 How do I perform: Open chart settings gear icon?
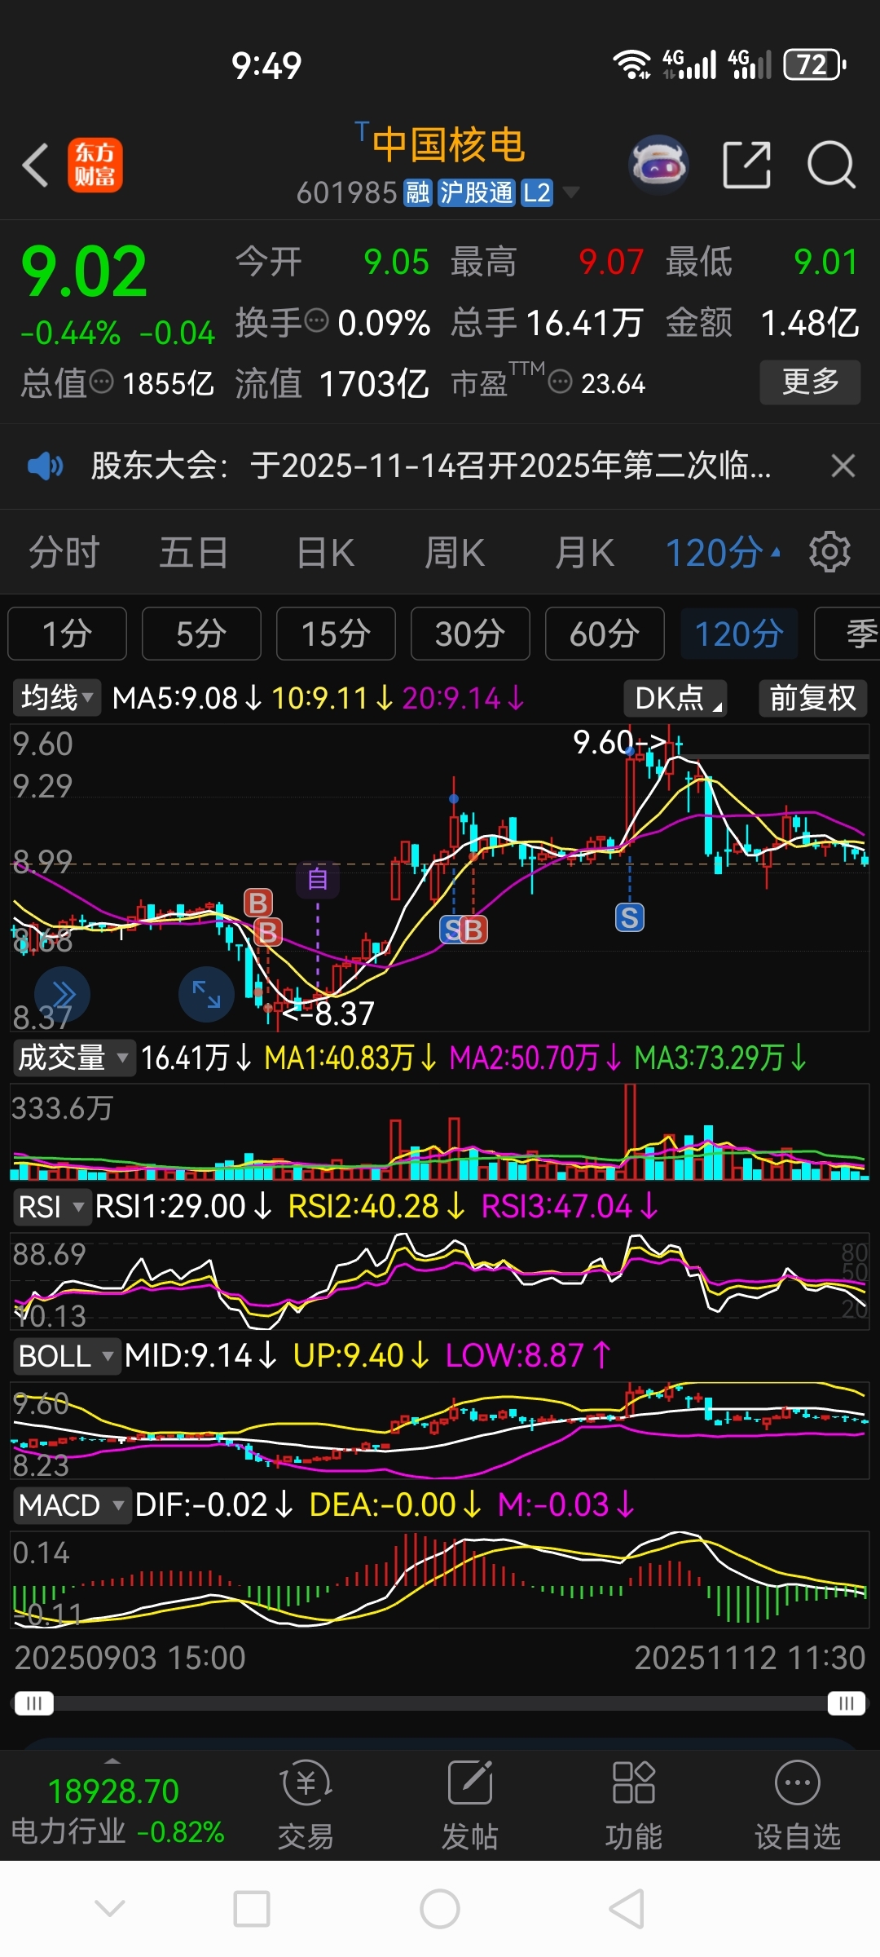tap(829, 552)
